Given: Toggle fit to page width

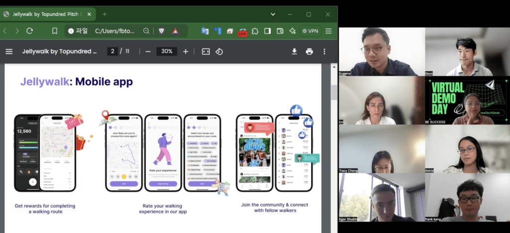Looking at the screenshot, I should (x=206, y=51).
